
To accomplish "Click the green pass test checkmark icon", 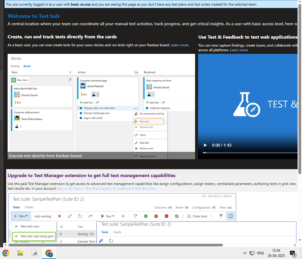I will click(x=146, y=216).
